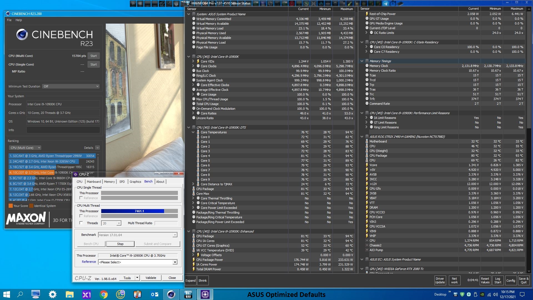This screenshot has height=300, width=533.
Task: Click the Cinebench taskbar icon
Action: pos(171,294)
